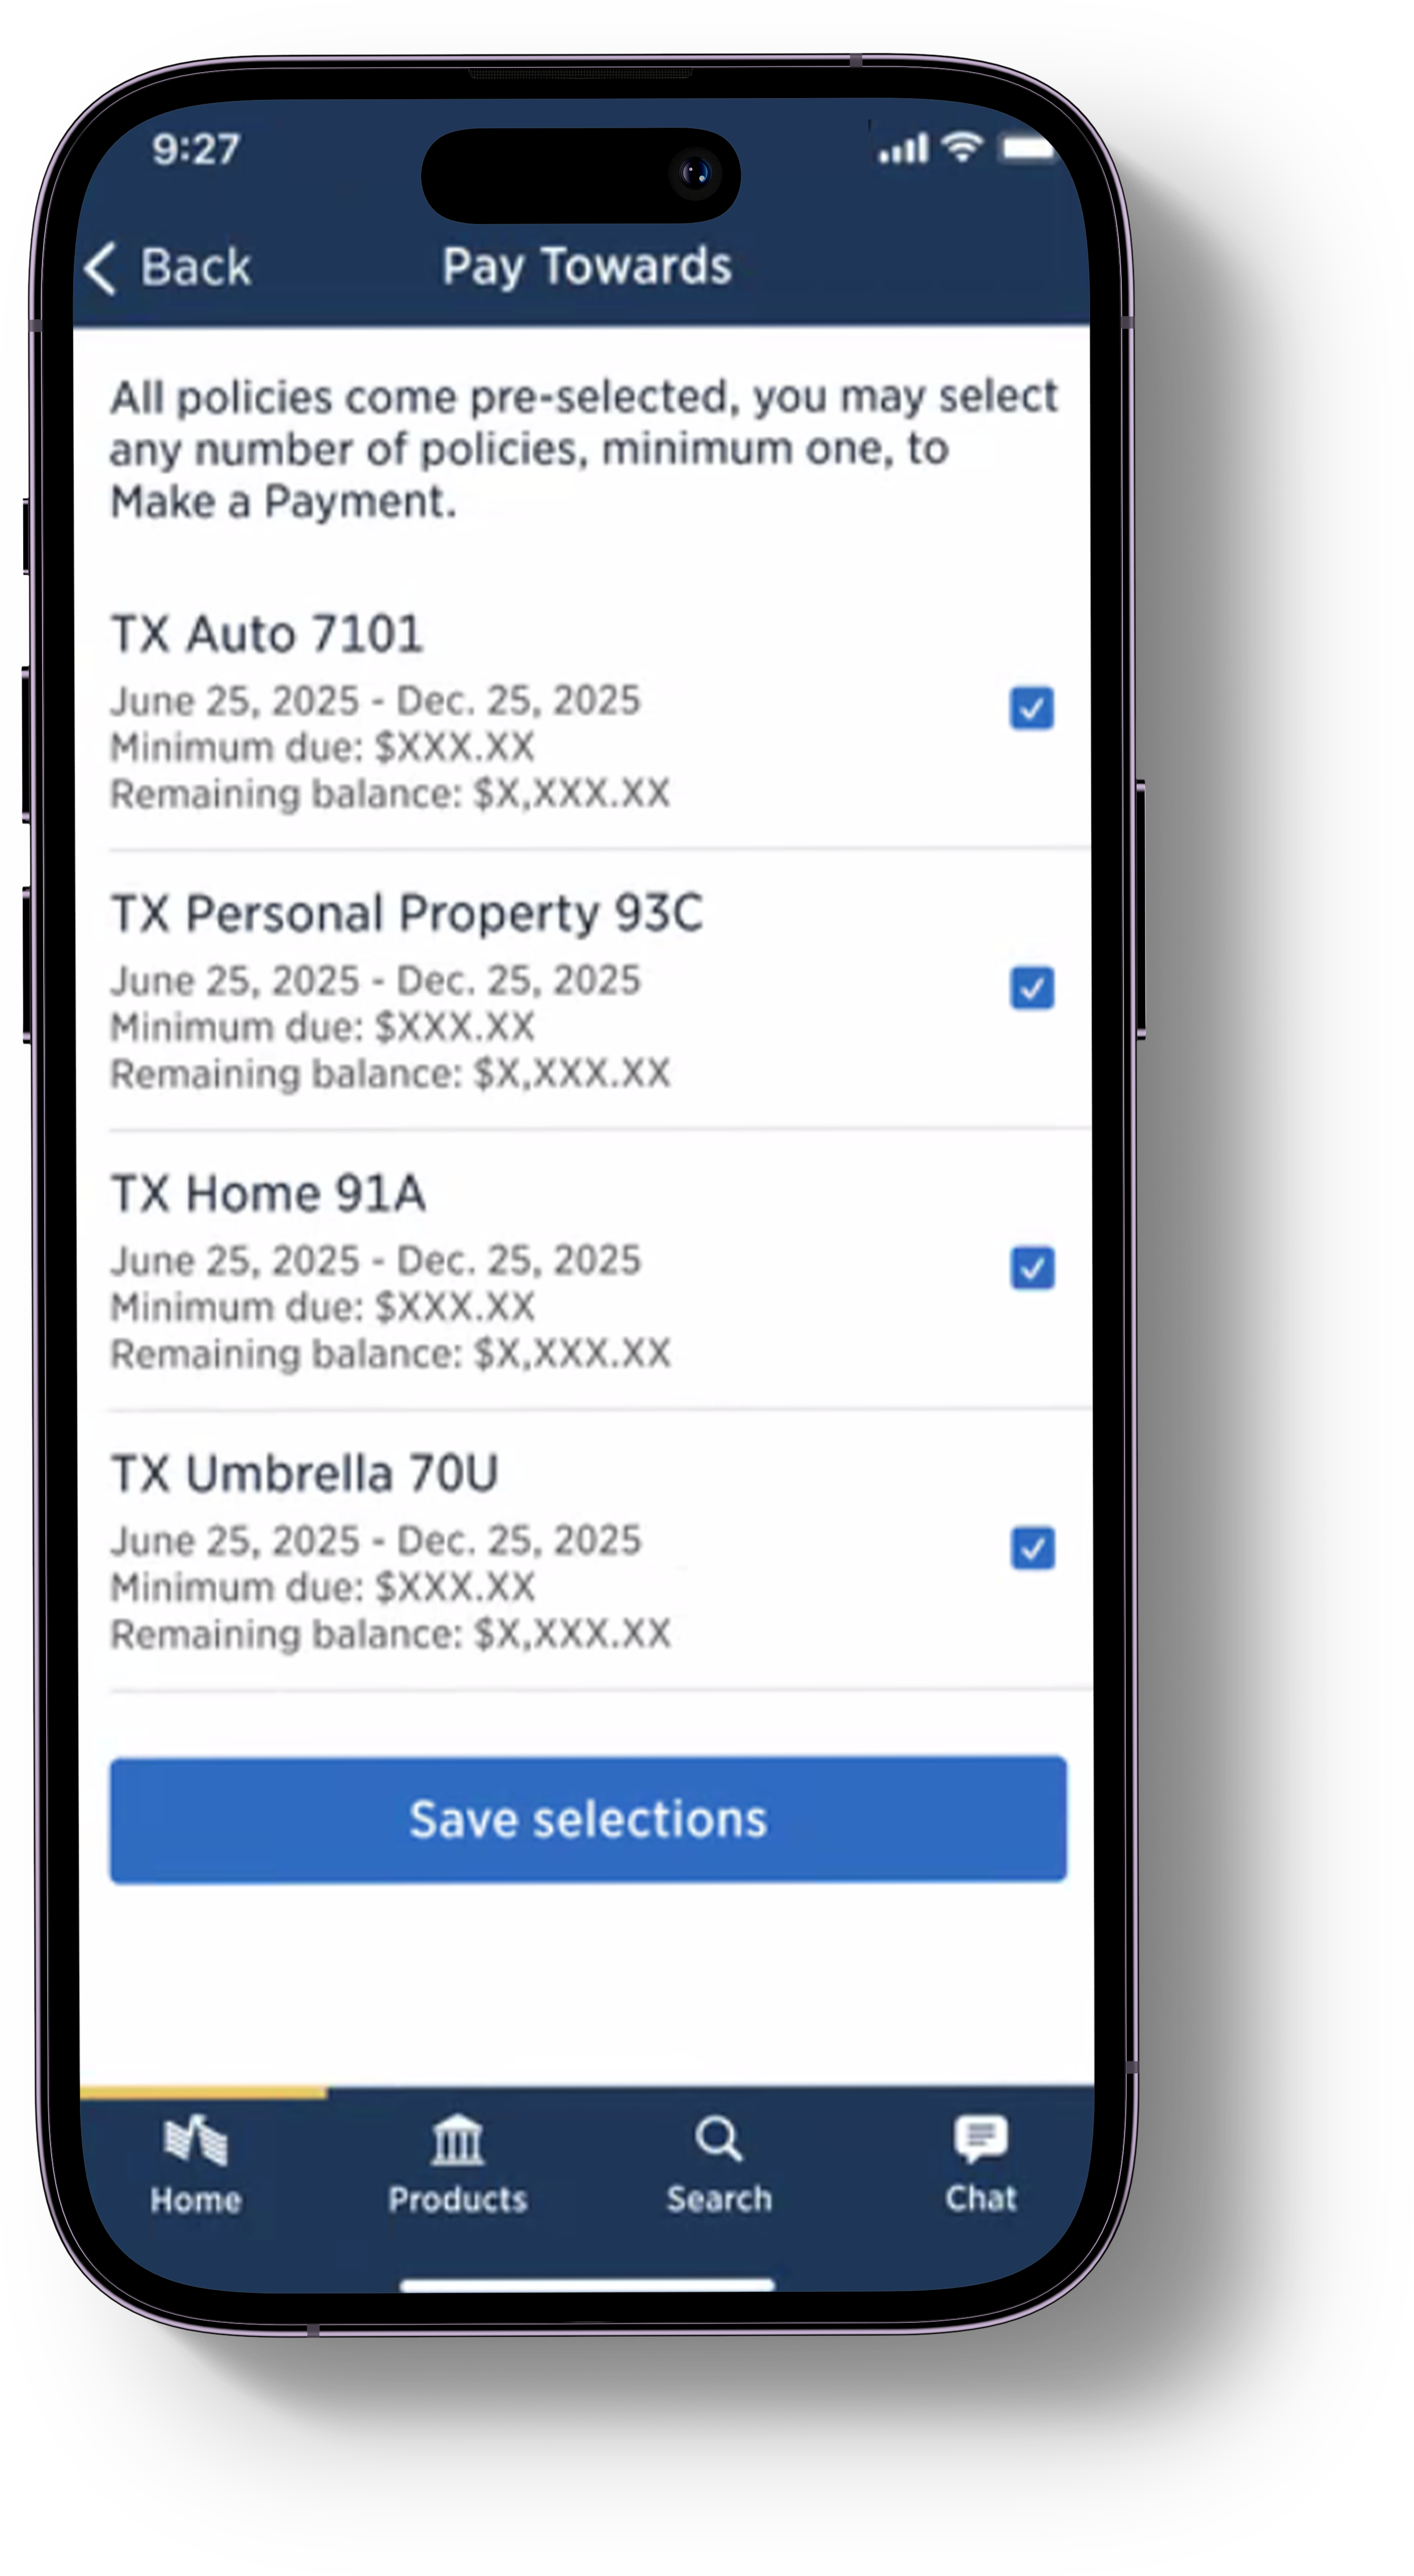
Task: Tap the Back text link
Action: 195,267
